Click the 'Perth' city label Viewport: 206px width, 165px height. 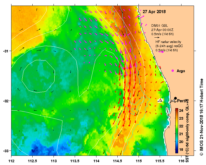(x=182, y=101)
